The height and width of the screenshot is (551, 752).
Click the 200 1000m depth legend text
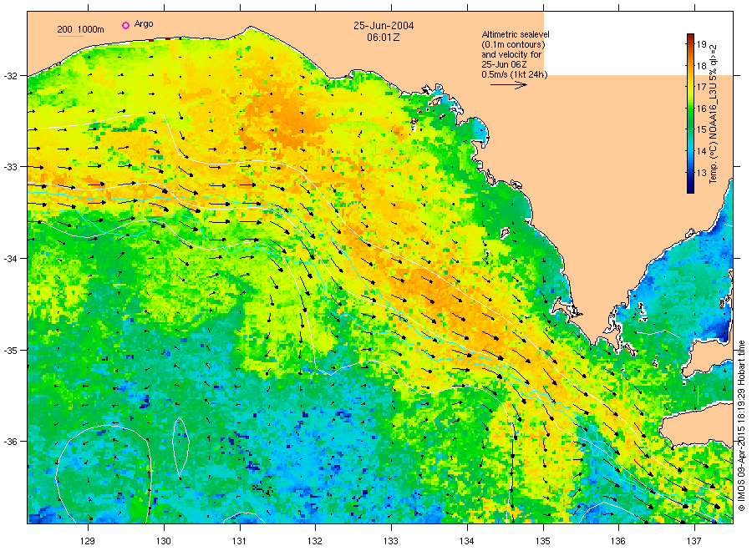pos(80,29)
